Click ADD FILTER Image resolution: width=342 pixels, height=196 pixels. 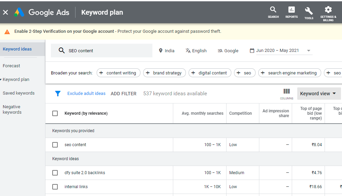coord(123,94)
